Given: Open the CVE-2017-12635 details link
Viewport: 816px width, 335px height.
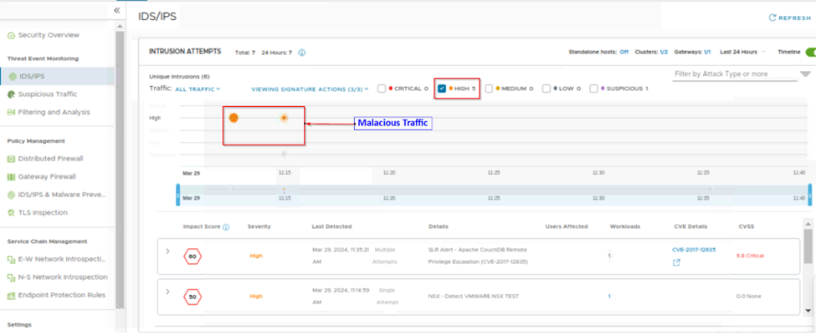Looking at the screenshot, I should click(695, 250).
